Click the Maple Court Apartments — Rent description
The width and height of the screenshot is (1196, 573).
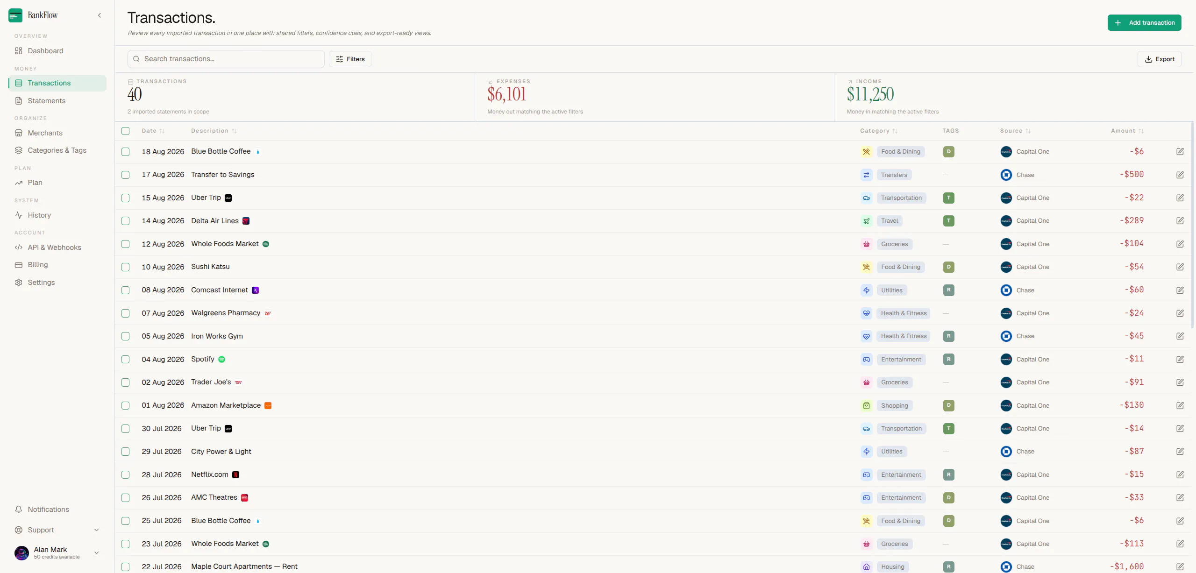[244, 566]
